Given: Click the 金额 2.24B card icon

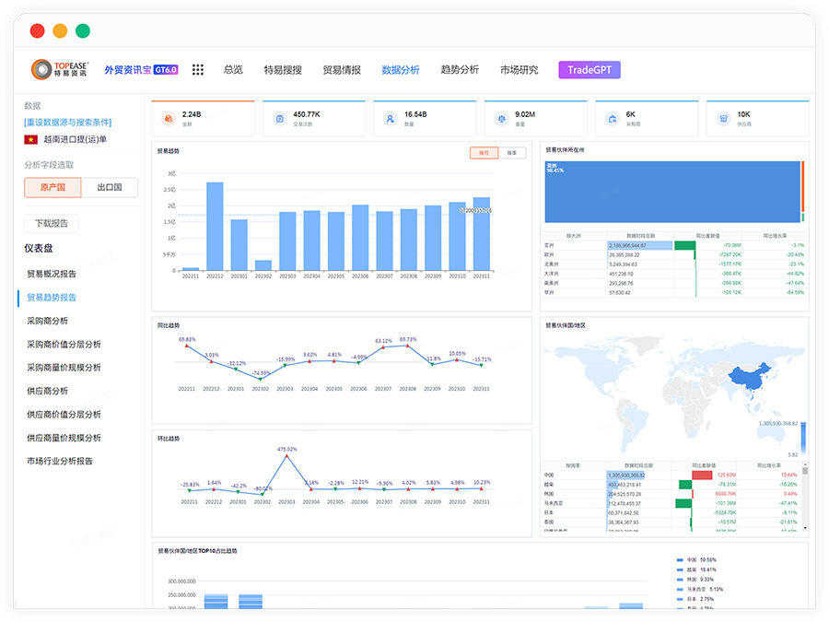Looking at the screenshot, I should pos(168,119).
